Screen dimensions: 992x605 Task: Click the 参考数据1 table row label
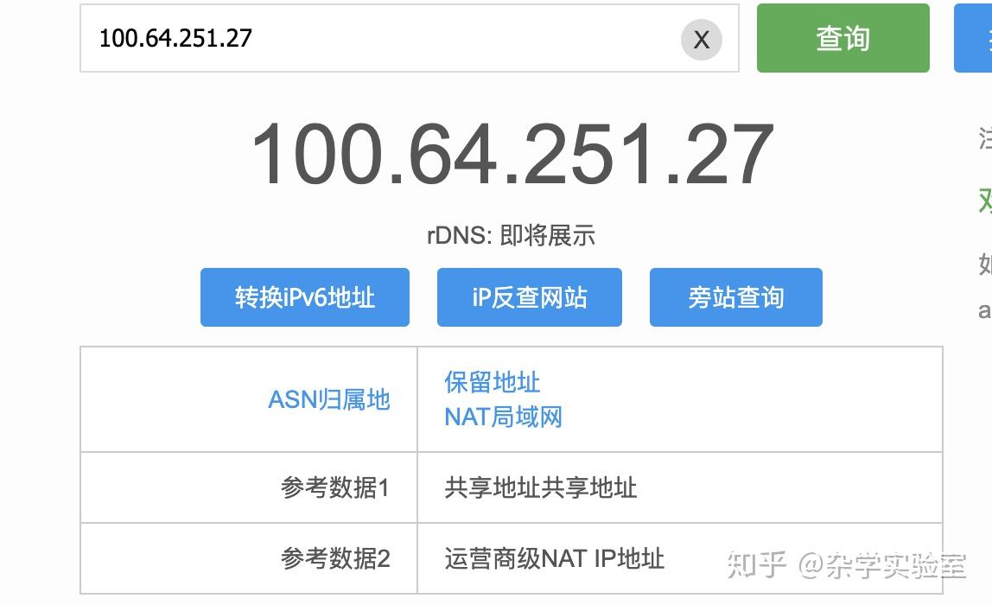pos(335,487)
